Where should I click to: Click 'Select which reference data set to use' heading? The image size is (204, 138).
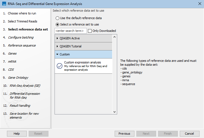coord(78,11)
